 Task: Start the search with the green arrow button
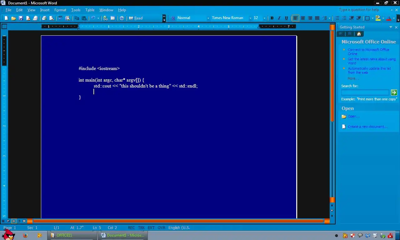tap(394, 92)
